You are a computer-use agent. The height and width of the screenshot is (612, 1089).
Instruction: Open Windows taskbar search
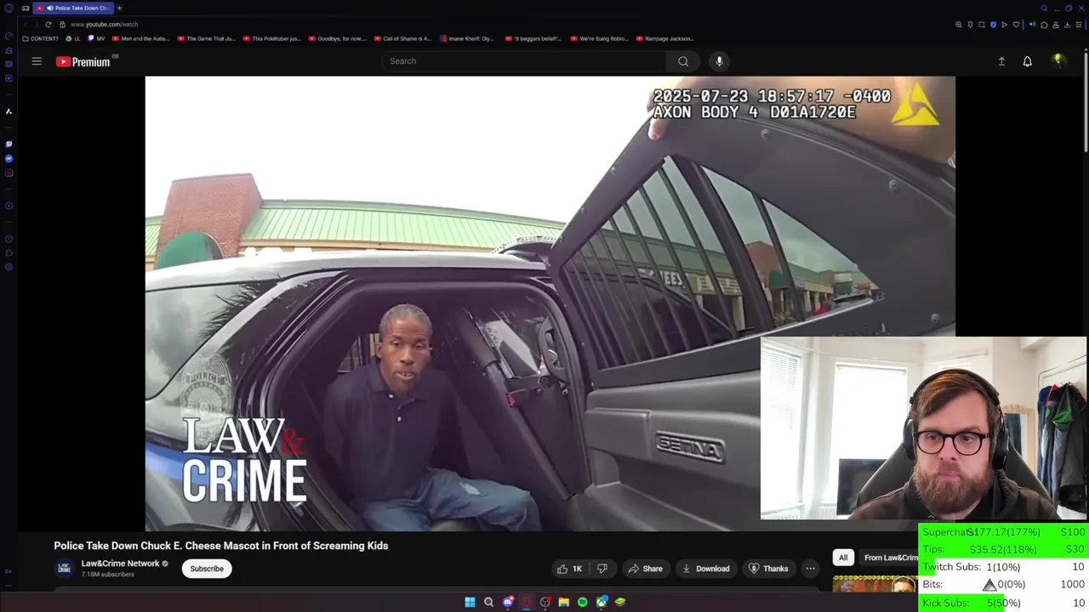pyautogui.click(x=488, y=602)
